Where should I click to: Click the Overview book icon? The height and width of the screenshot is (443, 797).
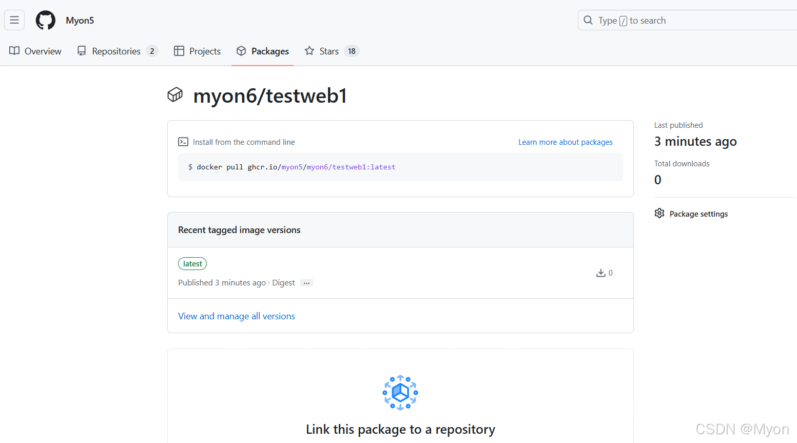tap(14, 51)
